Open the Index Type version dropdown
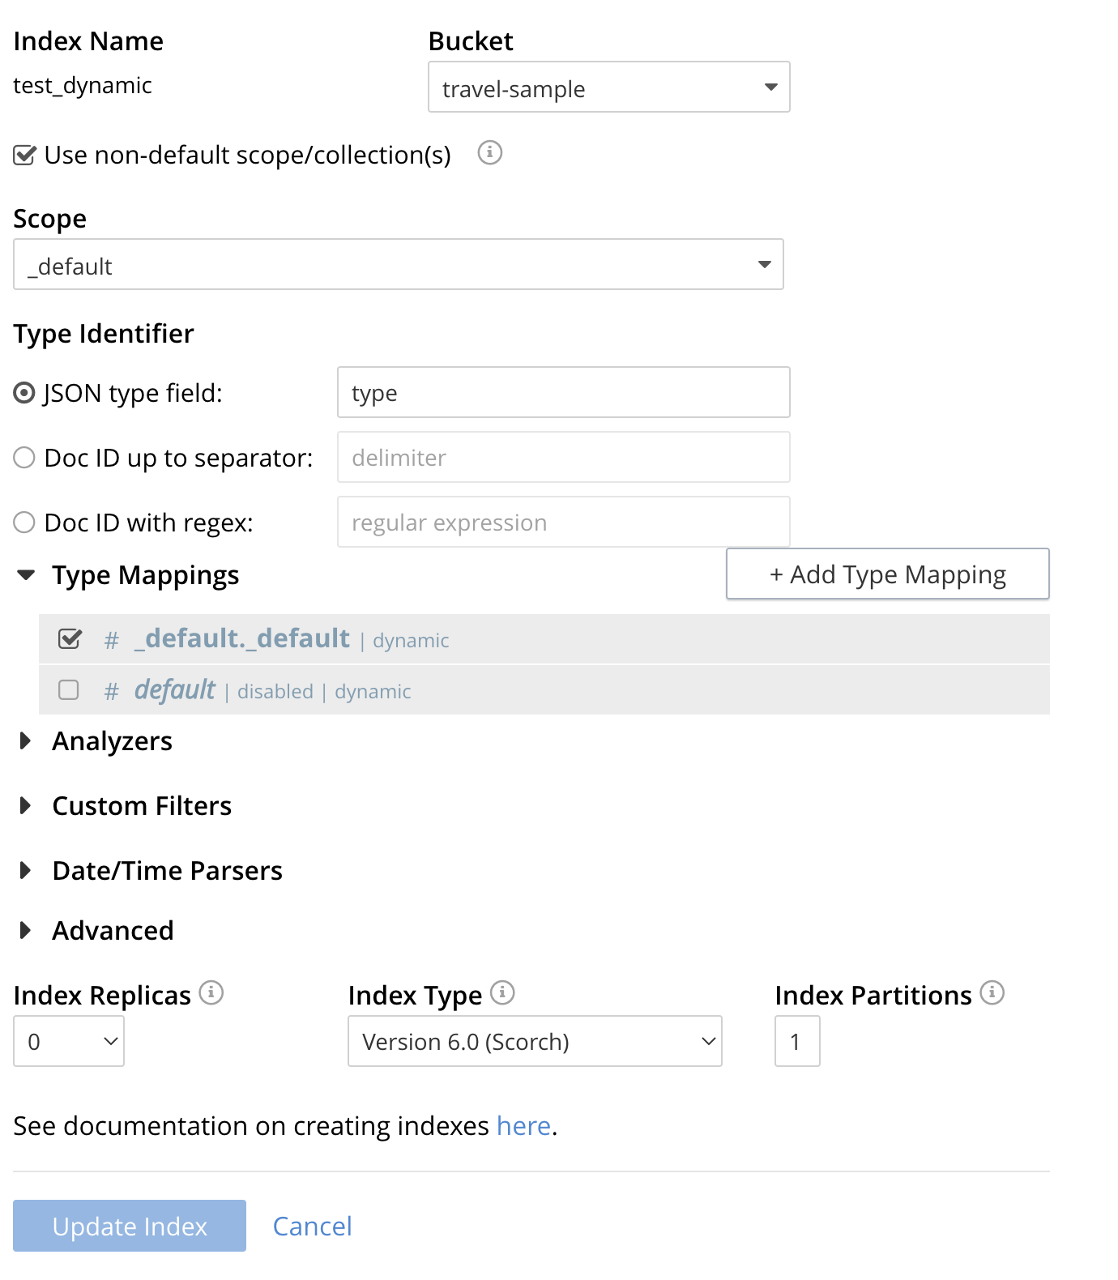Viewport: 1118px width, 1280px height. click(x=535, y=1041)
